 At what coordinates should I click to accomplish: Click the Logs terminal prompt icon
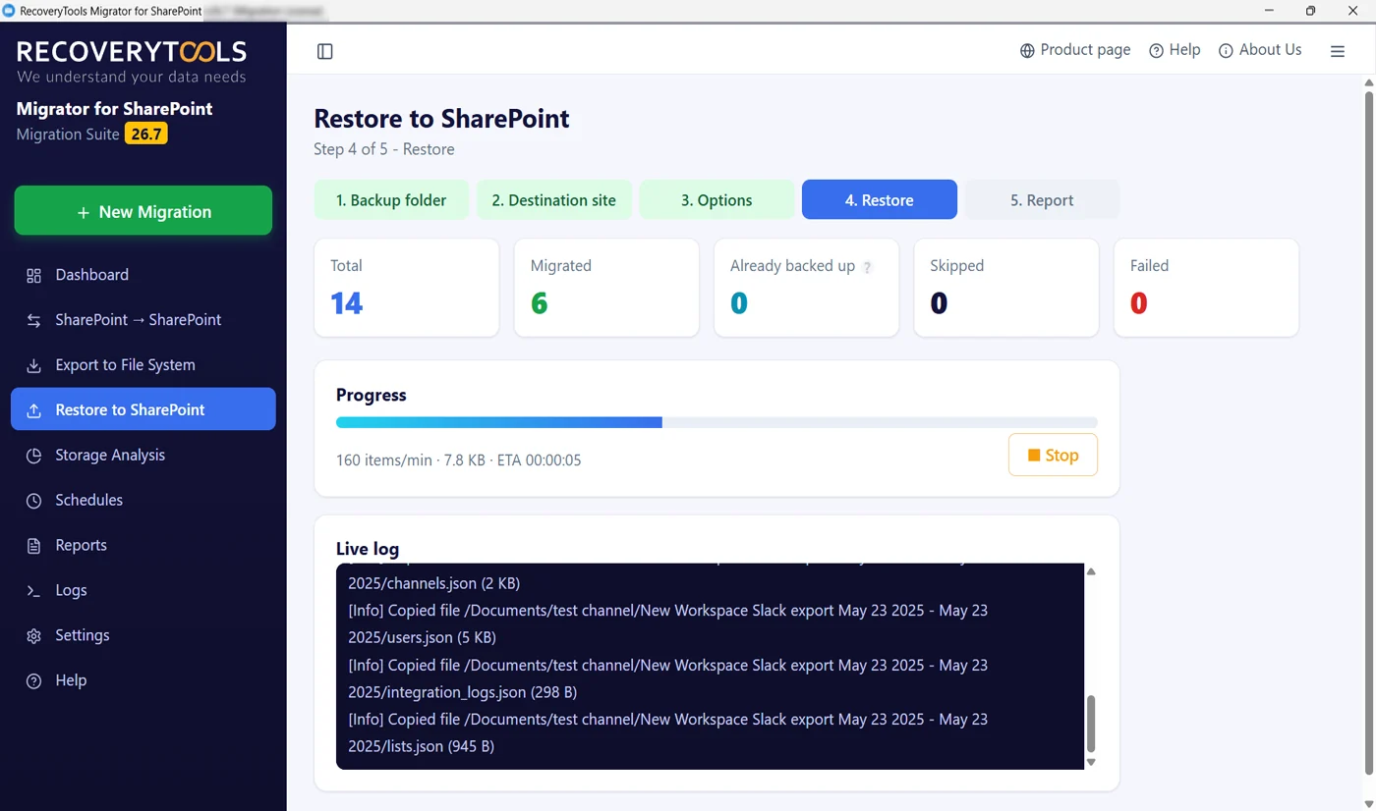(x=33, y=591)
